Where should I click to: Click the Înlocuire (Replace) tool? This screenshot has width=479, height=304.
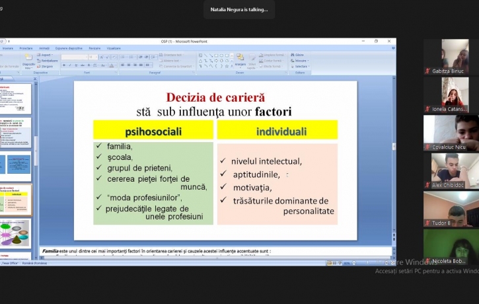(x=299, y=61)
